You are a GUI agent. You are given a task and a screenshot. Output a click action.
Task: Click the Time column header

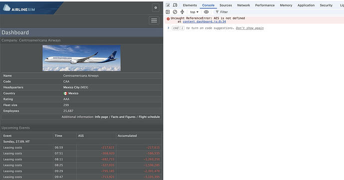[x=58, y=136]
